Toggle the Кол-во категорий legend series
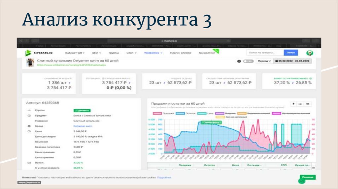Image resolution: width=338 pixels, height=189 pixels. (x=231, y=117)
